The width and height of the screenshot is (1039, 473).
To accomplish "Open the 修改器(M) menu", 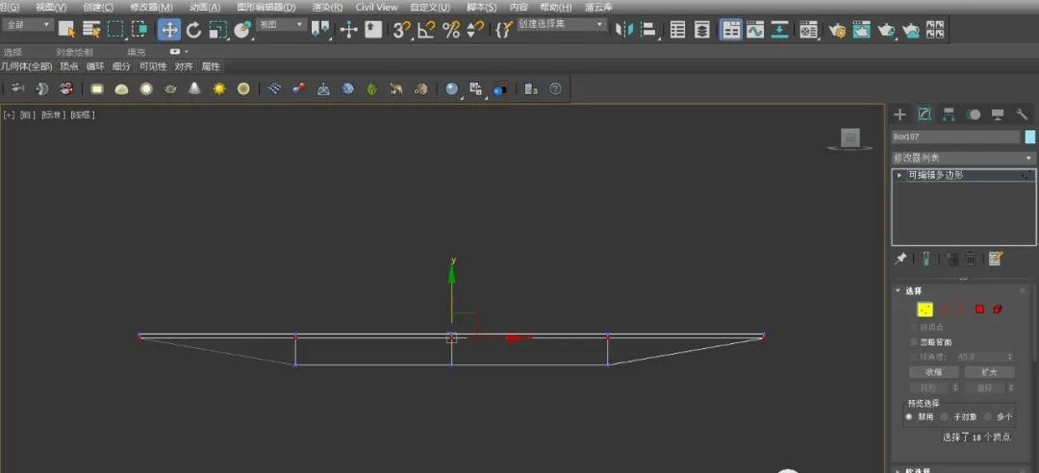I will pyautogui.click(x=152, y=8).
